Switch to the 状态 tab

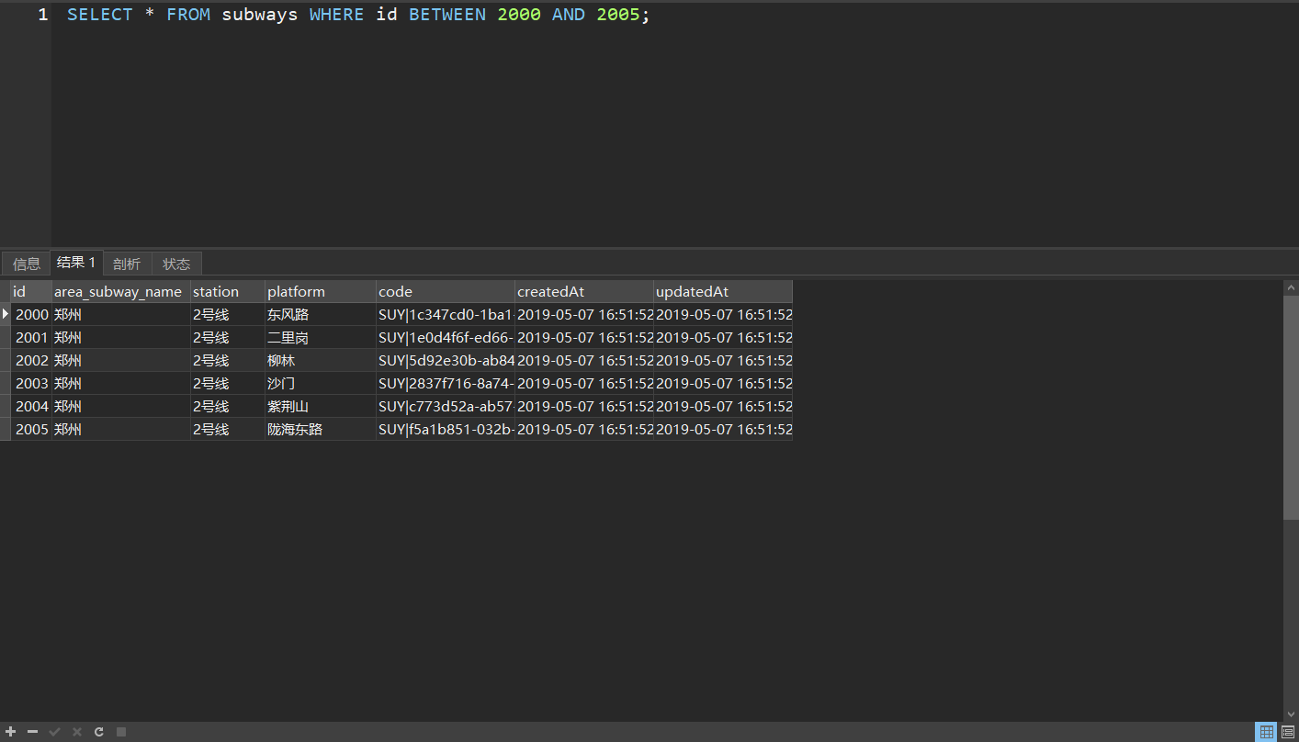click(x=176, y=264)
